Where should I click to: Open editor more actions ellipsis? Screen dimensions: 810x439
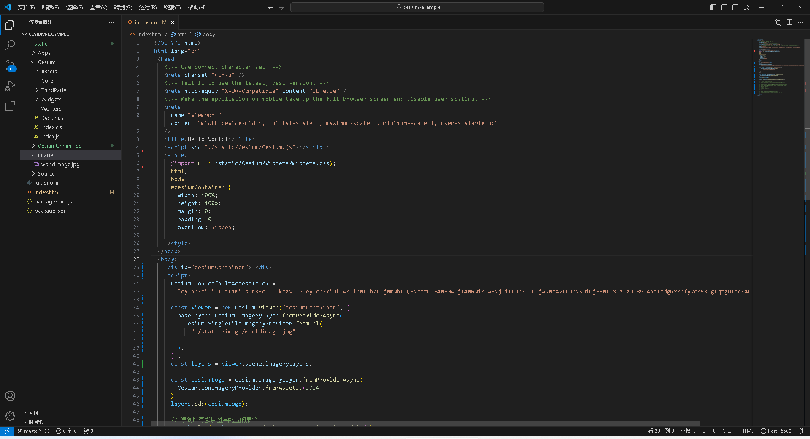[800, 22]
